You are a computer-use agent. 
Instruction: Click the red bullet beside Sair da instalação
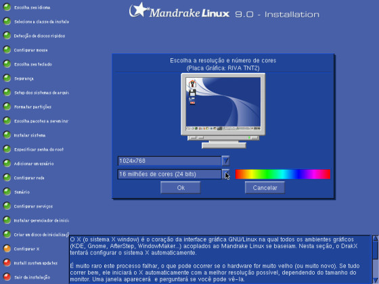pyautogui.click(x=7, y=277)
